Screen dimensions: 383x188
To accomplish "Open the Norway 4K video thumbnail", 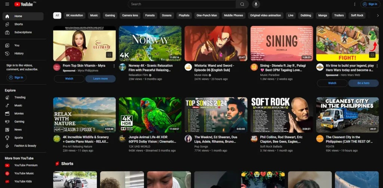I will pyautogui.click(x=150, y=43).
